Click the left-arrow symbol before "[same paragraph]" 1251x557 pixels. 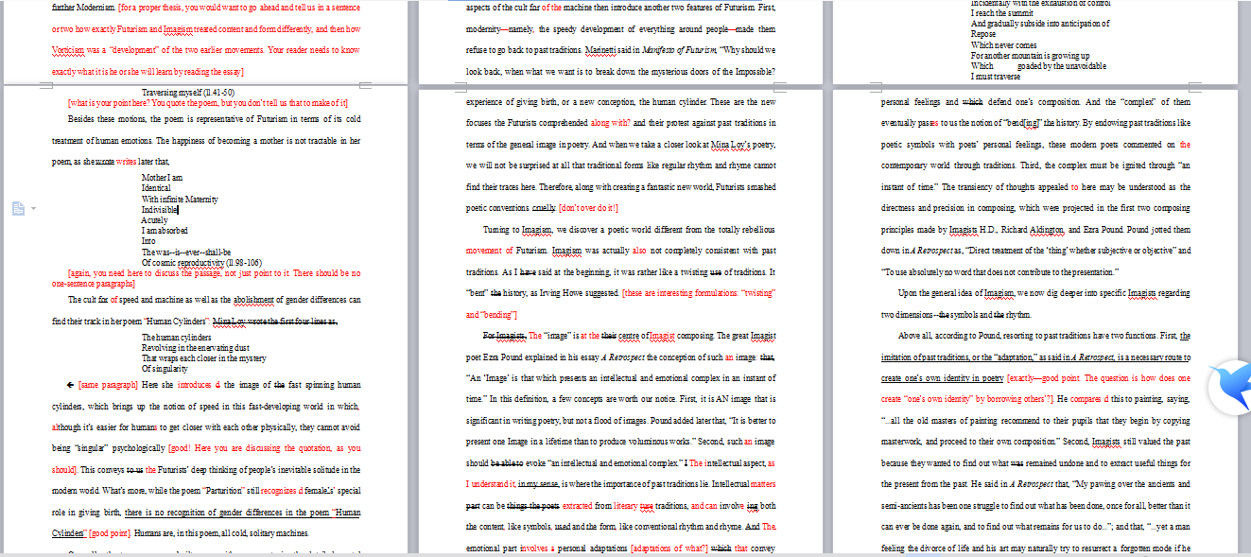71,385
